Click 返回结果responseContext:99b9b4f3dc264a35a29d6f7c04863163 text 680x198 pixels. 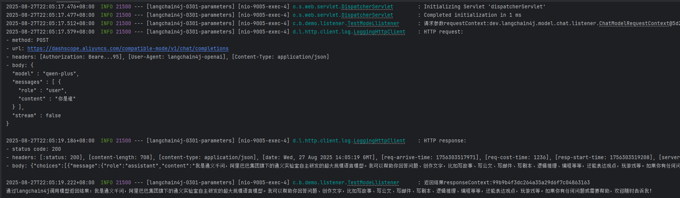click(x=507, y=182)
